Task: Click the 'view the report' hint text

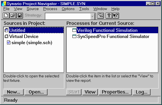Action: (x=79, y=80)
